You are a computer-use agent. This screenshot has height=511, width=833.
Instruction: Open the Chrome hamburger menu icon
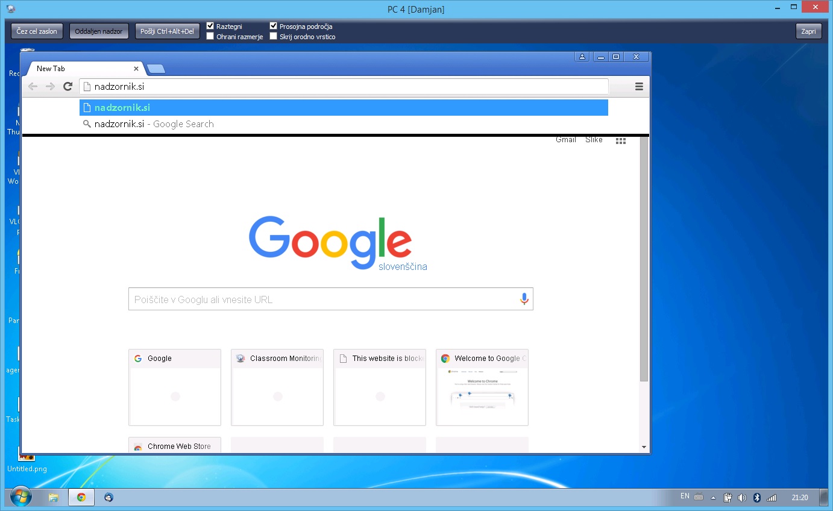[639, 87]
